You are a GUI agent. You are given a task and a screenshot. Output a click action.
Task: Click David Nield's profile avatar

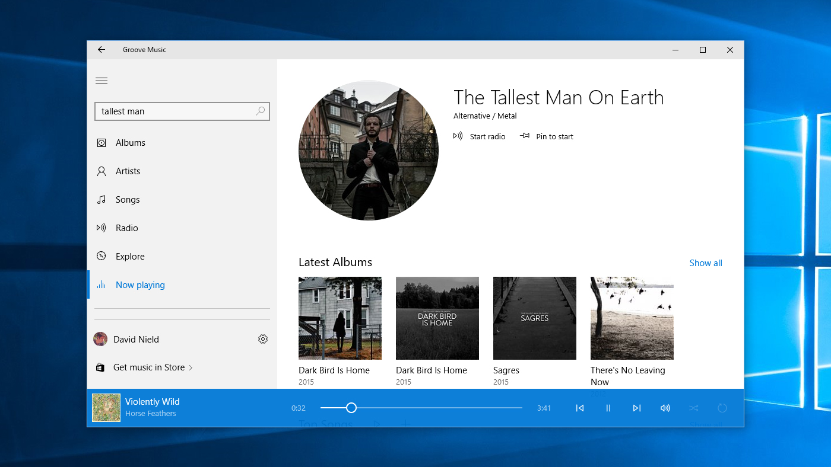[100, 339]
